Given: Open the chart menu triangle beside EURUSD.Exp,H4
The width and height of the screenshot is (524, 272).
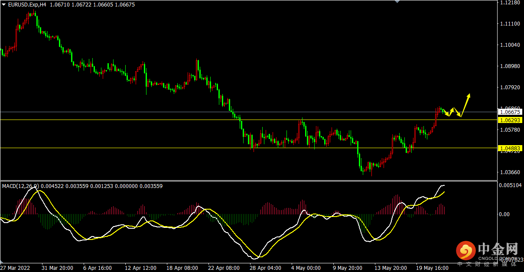Looking at the screenshot, I should pyautogui.click(x=4, y=5).
